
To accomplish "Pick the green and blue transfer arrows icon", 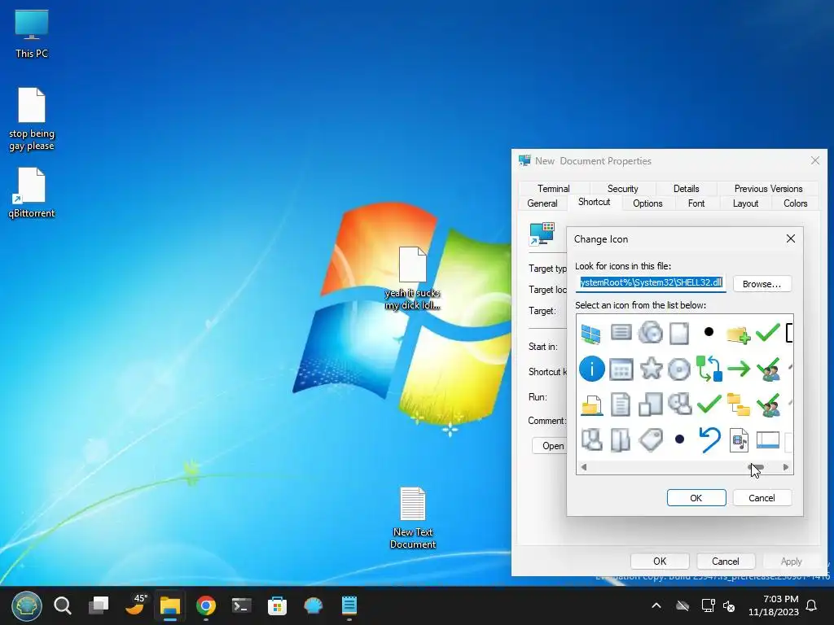I will [709, 369].
